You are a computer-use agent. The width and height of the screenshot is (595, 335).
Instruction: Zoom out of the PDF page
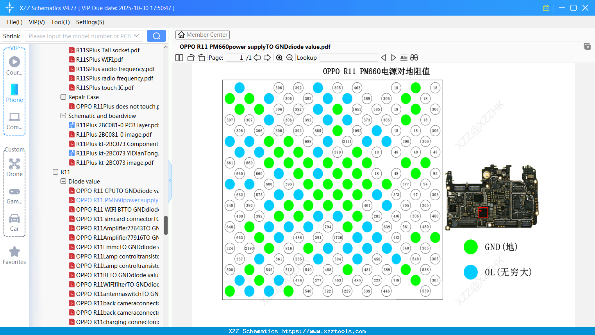point(289,58)
